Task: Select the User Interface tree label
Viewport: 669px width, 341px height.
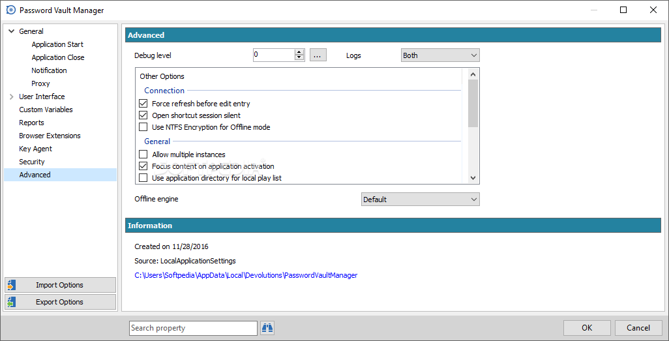Action: [42, 96]
